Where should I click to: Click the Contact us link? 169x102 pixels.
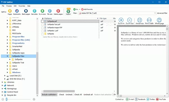coord(119,99)
